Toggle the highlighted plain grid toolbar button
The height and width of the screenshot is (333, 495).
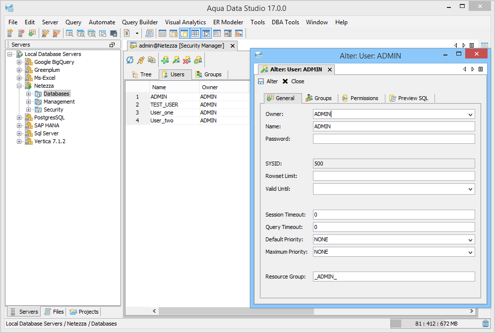click(195, 33)
